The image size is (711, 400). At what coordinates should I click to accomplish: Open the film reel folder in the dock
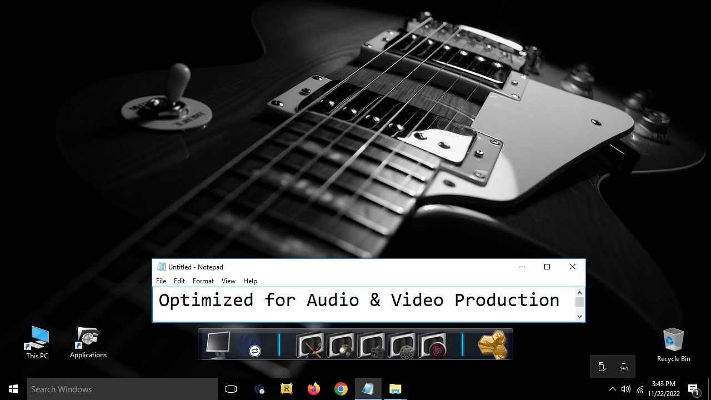[x=402, y=345]
